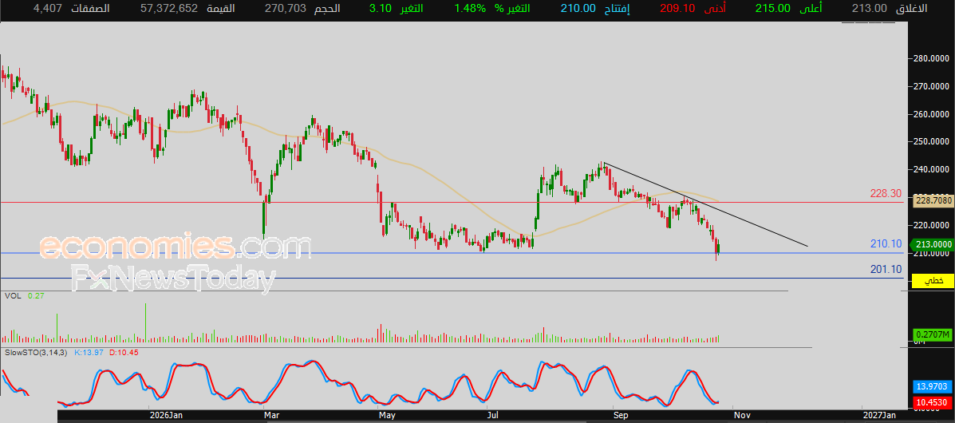Click the القيمة value label

(x=222, y=9)
